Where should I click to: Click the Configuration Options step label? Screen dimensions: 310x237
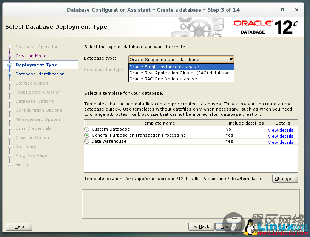39,110
